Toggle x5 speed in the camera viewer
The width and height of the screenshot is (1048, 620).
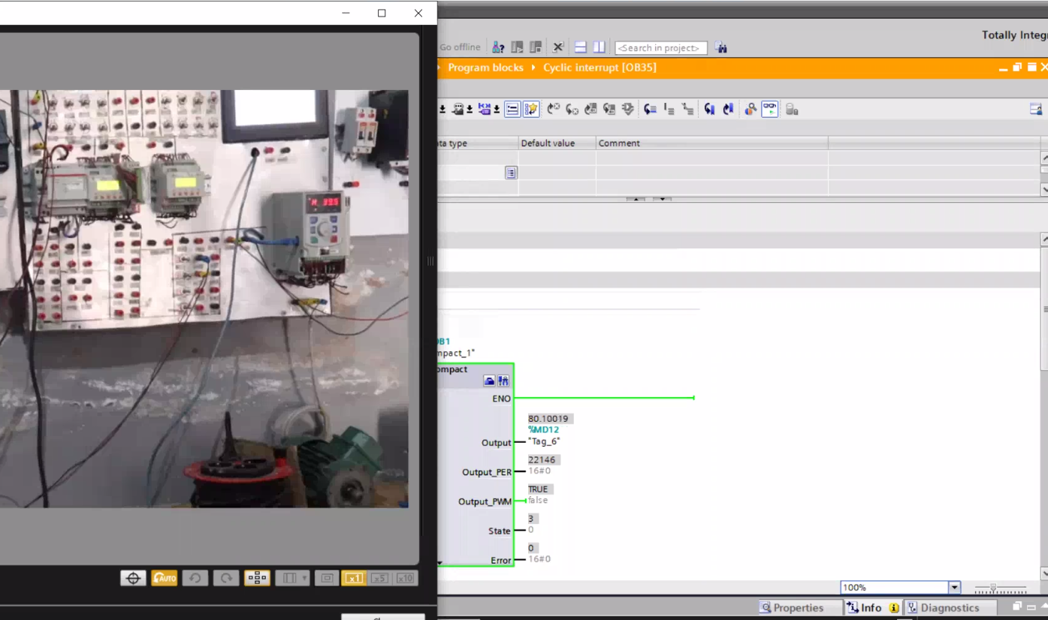coord(379,578)
